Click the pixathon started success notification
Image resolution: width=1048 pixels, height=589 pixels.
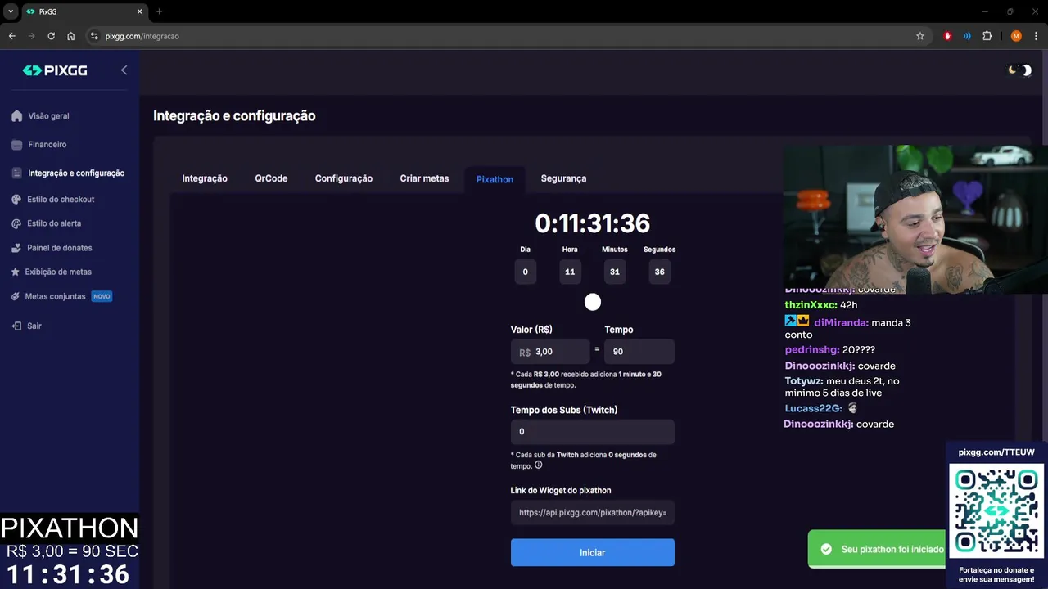pyautogui.click(x=878, y=549)
